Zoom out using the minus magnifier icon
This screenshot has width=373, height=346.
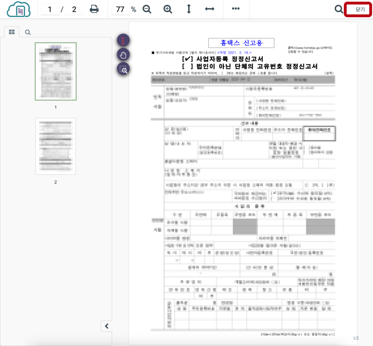147,9
